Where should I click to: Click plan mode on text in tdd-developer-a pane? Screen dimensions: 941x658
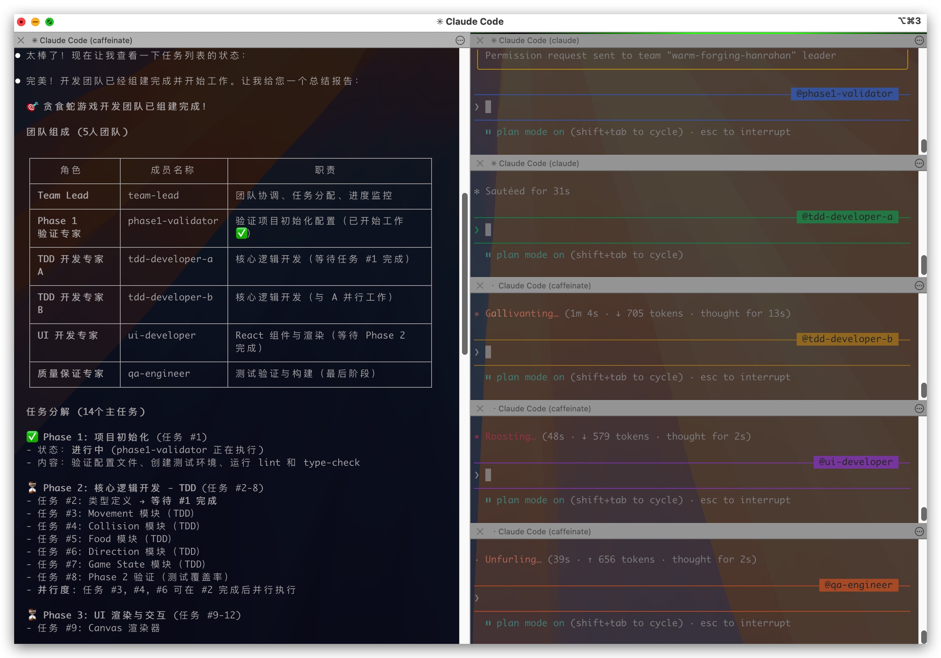click(530, 255)
